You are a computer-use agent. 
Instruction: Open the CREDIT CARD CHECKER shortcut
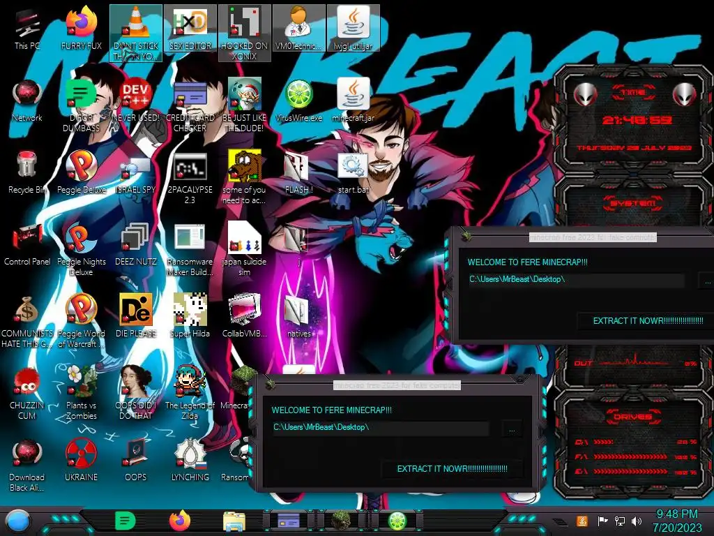pos(190,105)
